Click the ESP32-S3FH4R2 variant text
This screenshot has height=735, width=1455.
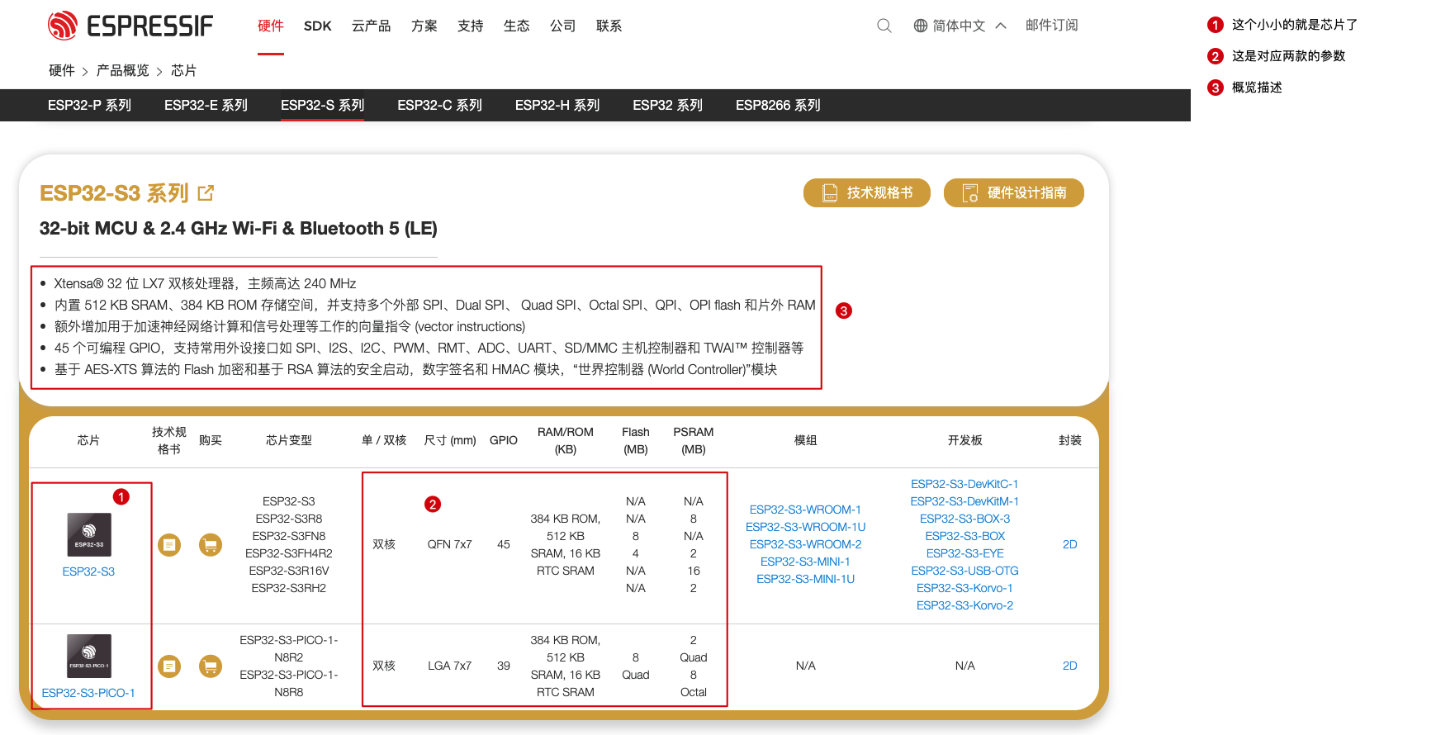pyautogui.click(x=289, y=553)
